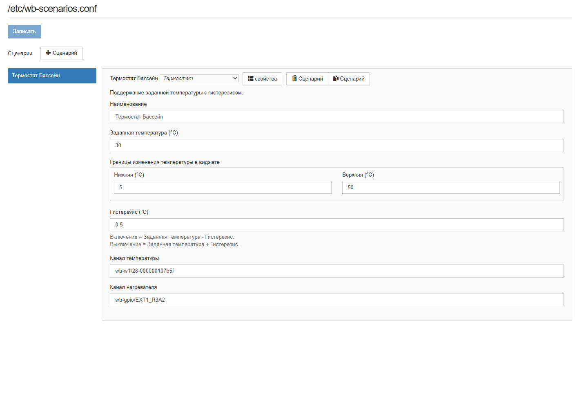Click the Границы изменения температуры в виджете title
The width and height of the screenshot is (577, 410).
(x=165, y=162)
